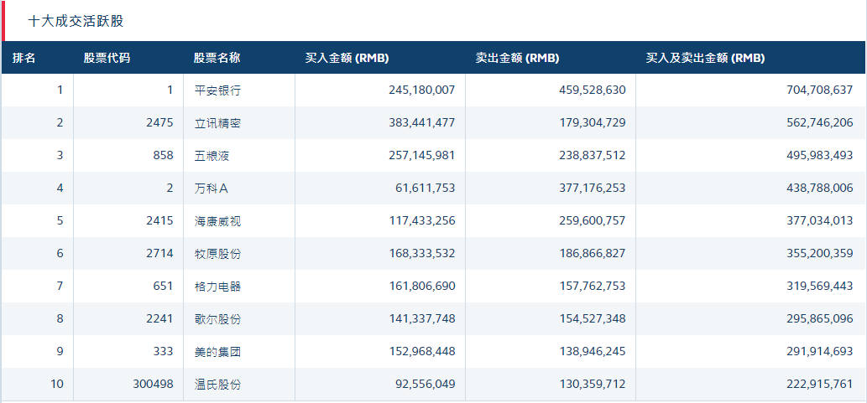Click total amount 562,746,206
This screenshot has height=403, width=867.
(x=819, y=122)
